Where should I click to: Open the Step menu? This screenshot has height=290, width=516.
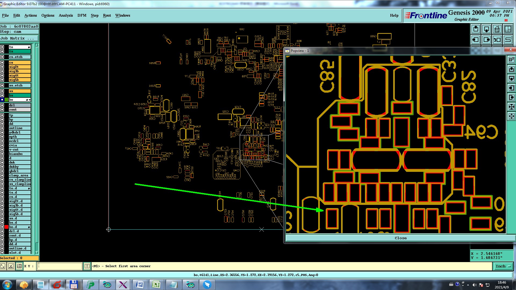click(x=95, y=15)
